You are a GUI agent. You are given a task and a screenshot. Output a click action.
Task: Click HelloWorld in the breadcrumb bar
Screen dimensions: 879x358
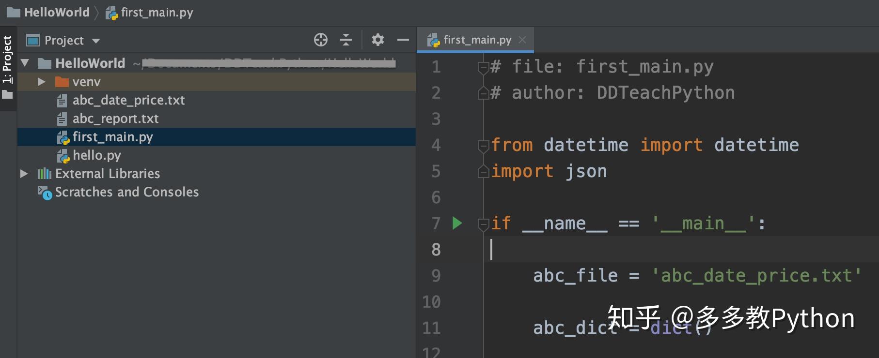57,12
